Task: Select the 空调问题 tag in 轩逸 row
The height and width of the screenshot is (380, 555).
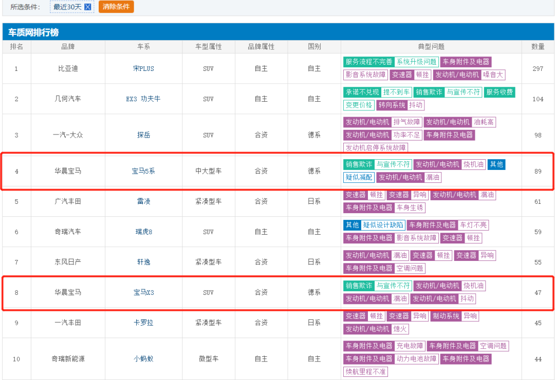Action: 410,268
